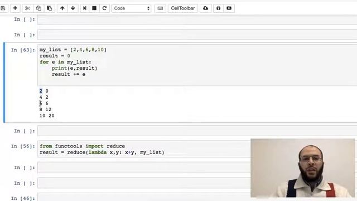Click the empty cell above In [46]
The height and width of the screenshot is (201, 357).
tap(144, 183)
